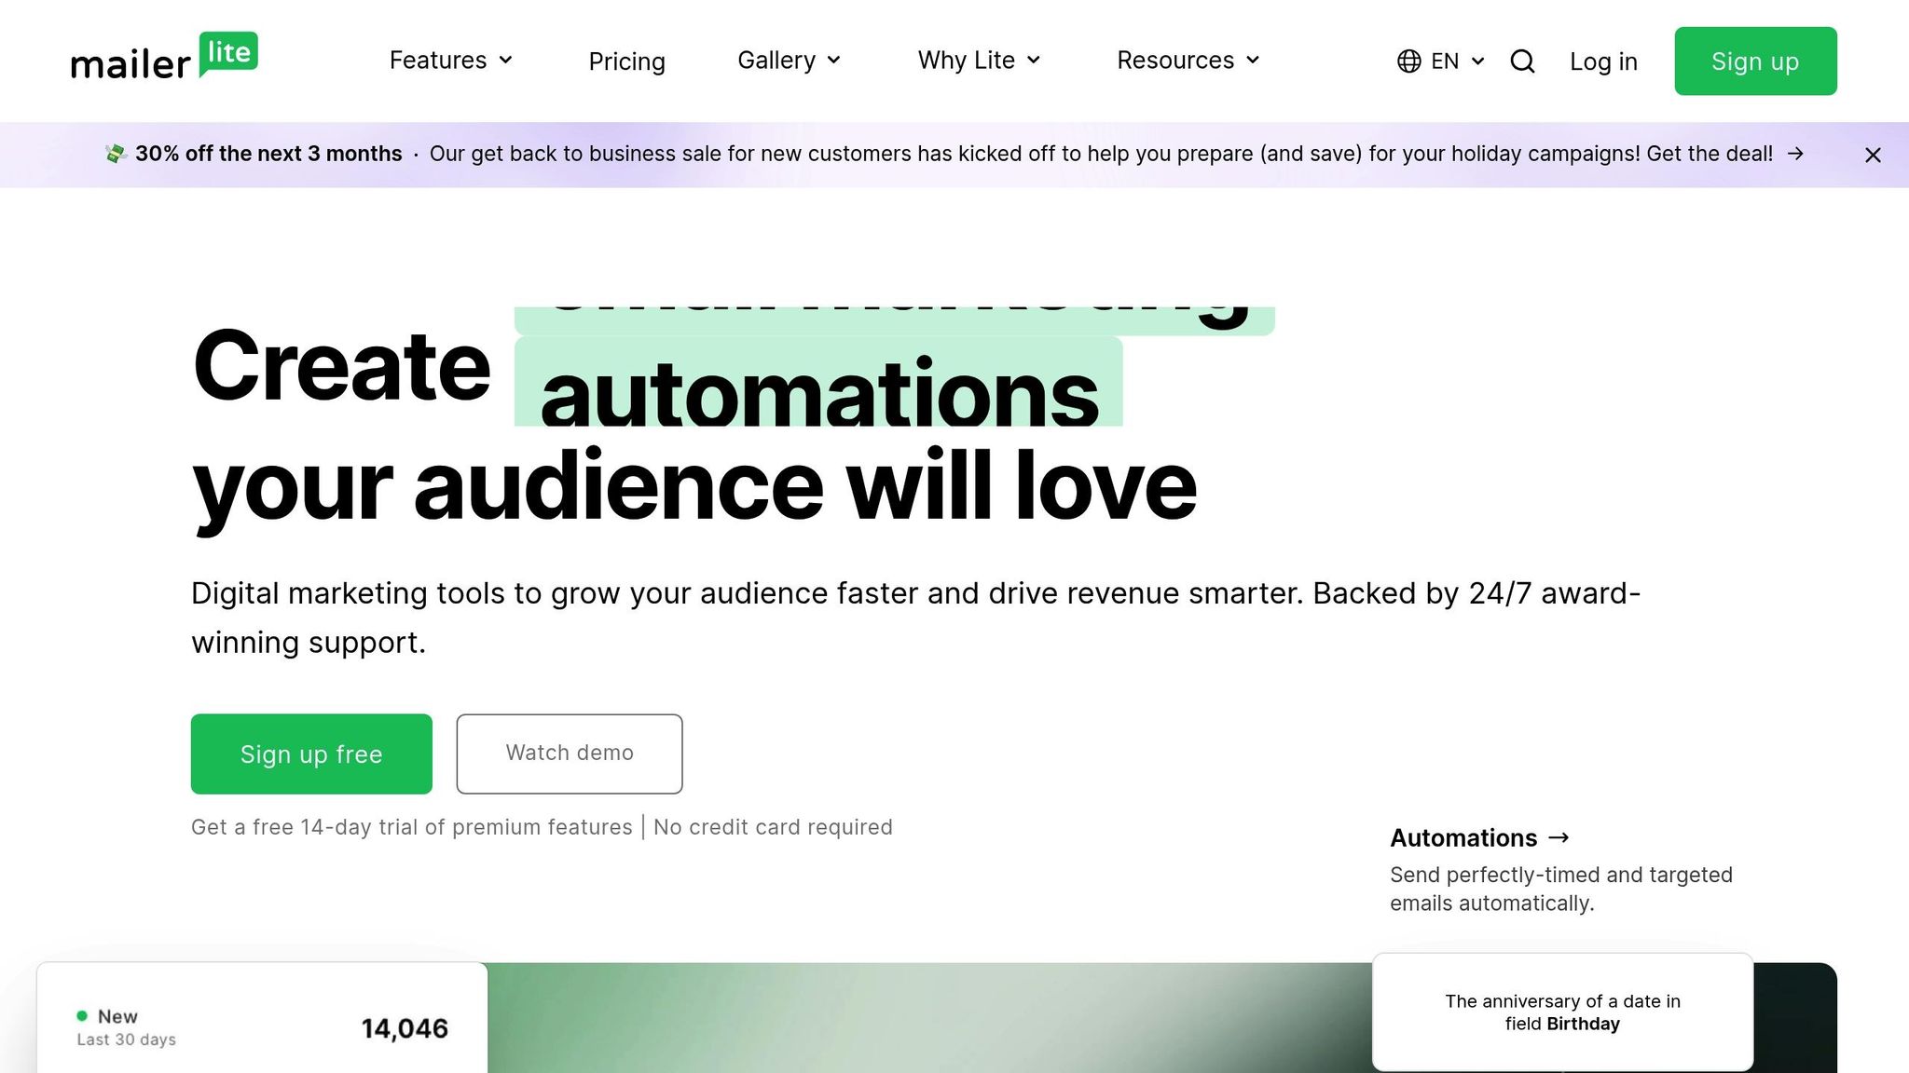Click the arrow next to Automations heading

[x=1559, y=837]
